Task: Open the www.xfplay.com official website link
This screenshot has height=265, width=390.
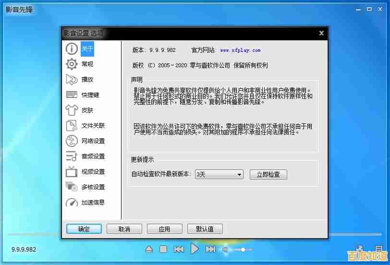Action: [240, 50]
